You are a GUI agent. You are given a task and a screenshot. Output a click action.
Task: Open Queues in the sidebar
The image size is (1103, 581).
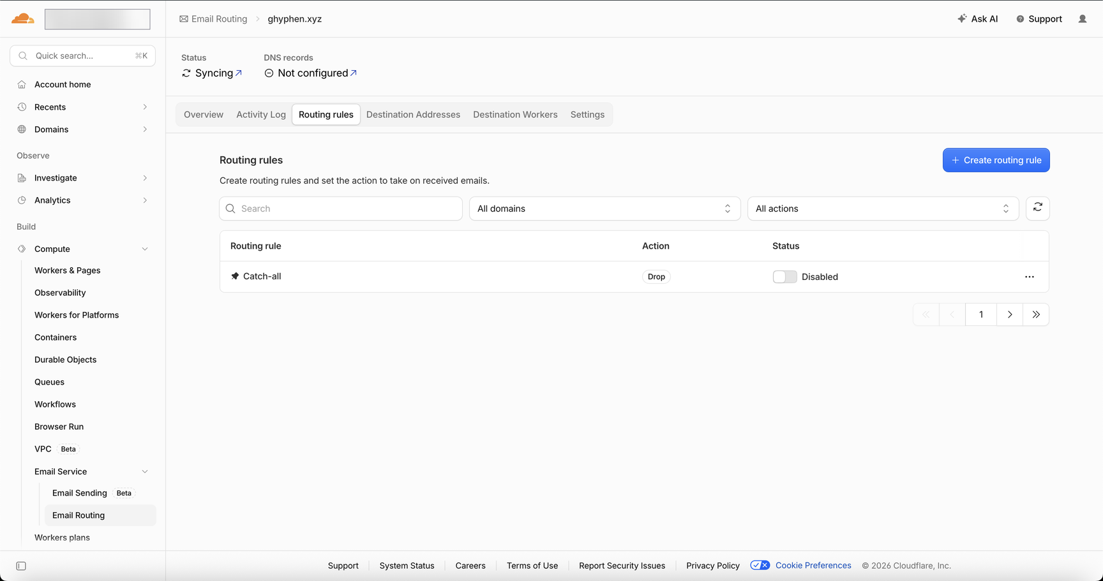(x=50, y=382)
